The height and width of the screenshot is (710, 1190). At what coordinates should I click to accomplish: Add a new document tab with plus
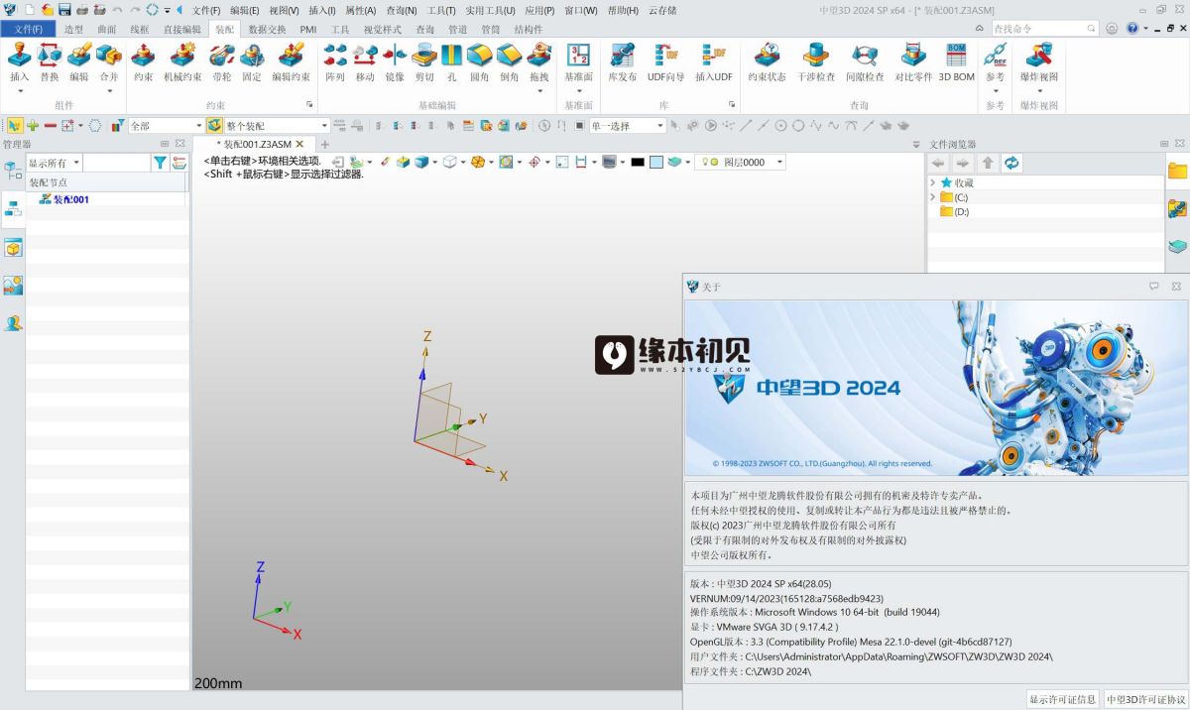tap(324, 145)
